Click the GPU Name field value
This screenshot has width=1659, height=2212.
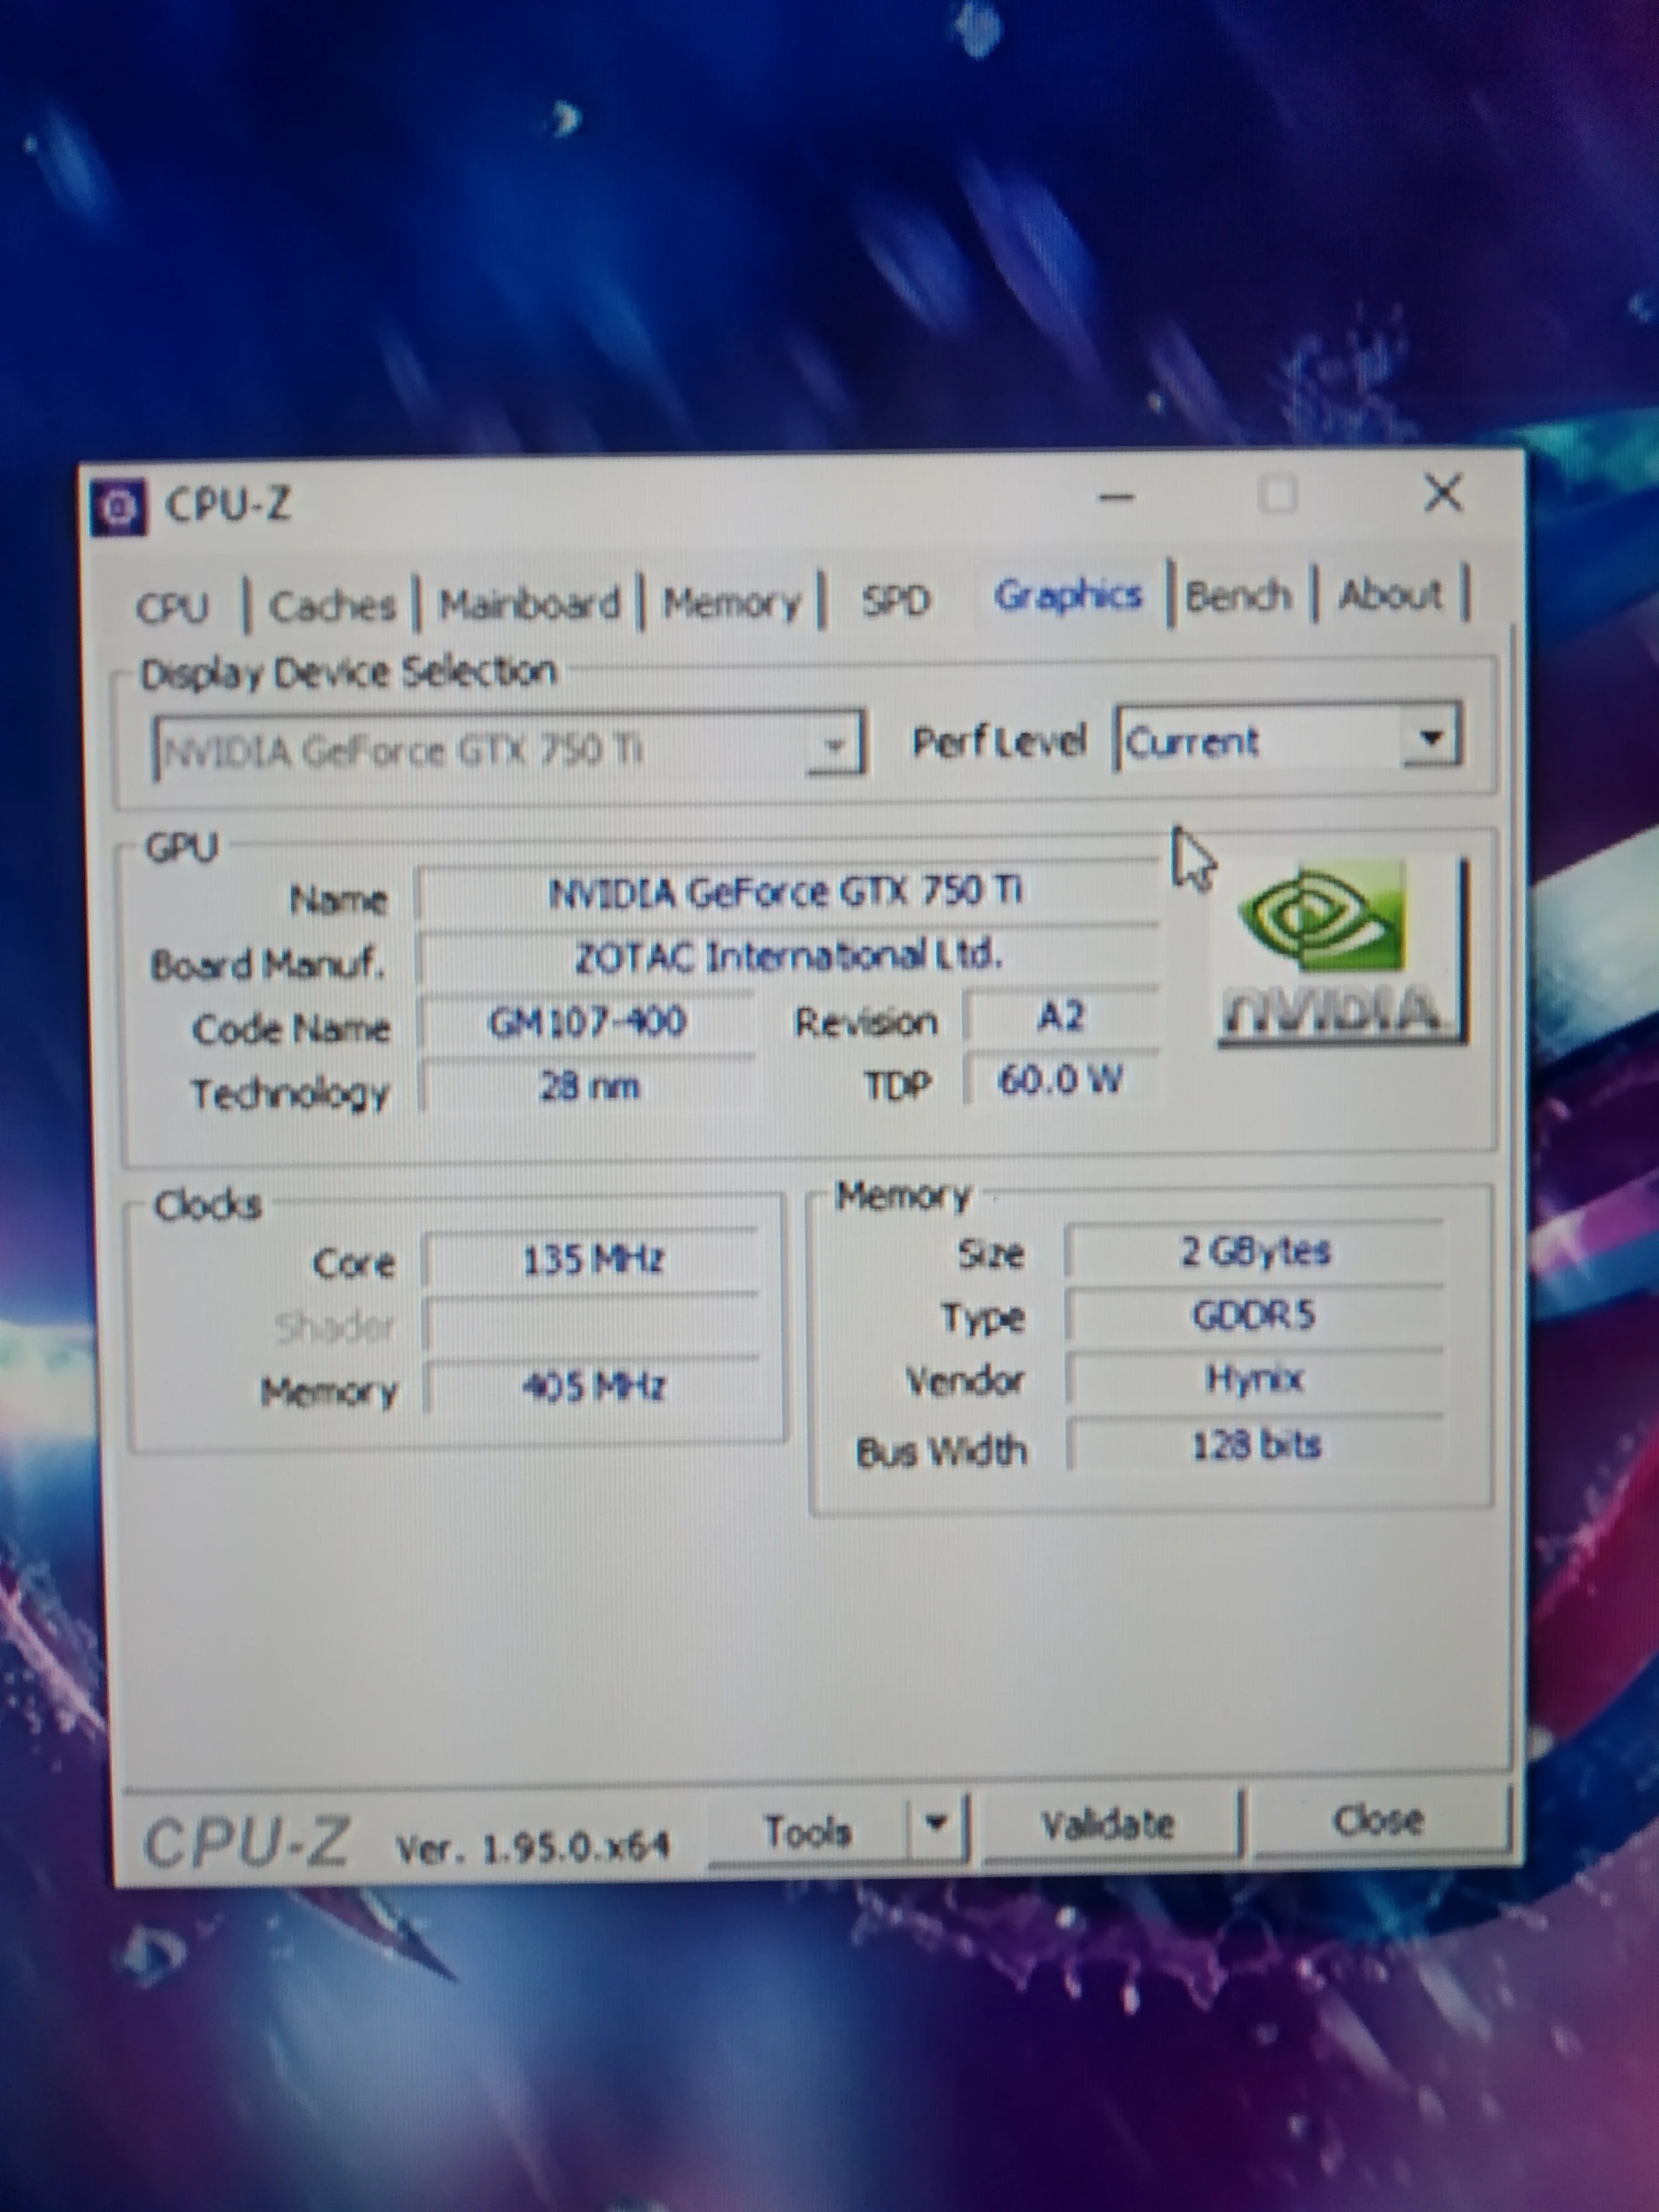pyautogui.click(x=786, y=891)
